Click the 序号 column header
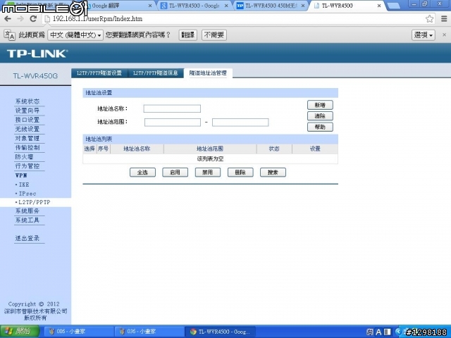 pyautogui.click(x=103, y=149)
